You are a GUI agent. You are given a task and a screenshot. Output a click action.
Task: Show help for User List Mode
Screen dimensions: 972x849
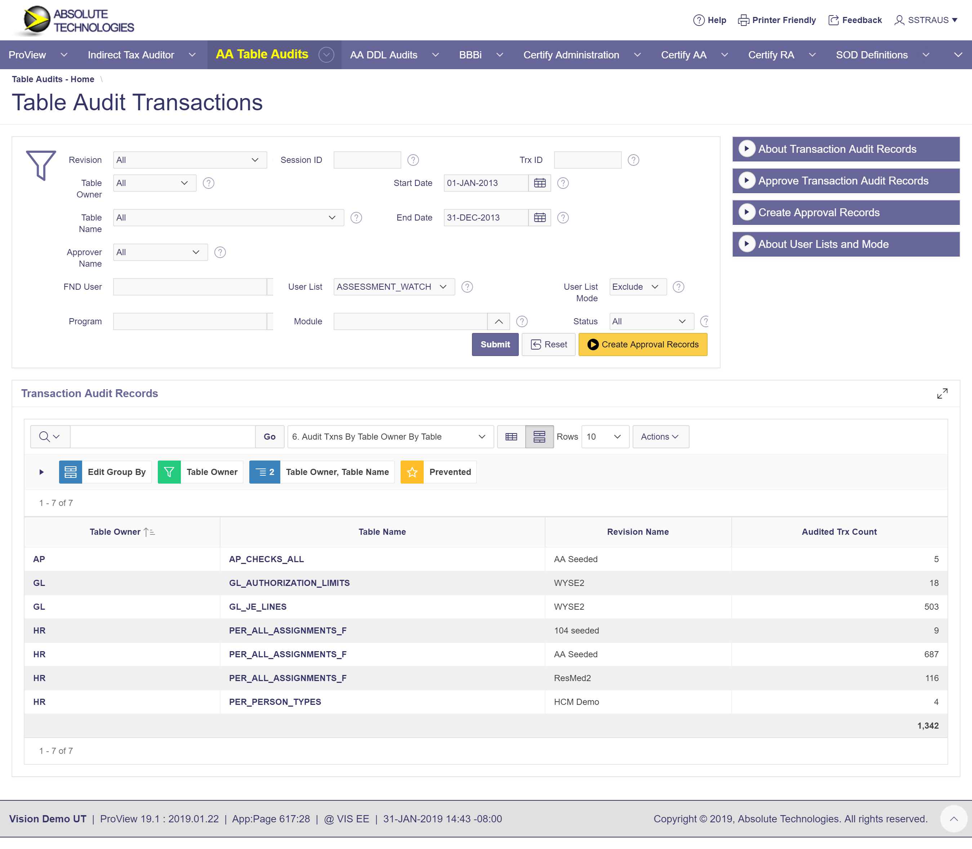[678, 286]
